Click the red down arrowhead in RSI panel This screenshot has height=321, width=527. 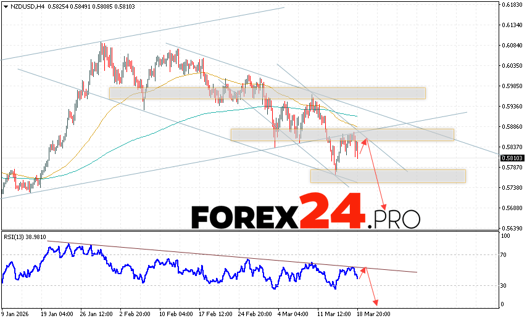[374, 302]
